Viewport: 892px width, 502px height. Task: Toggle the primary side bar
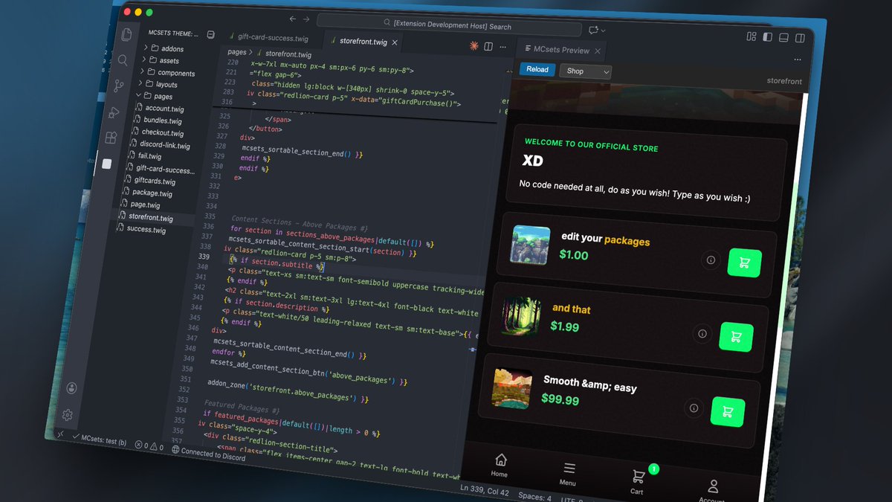click(767, 37)
